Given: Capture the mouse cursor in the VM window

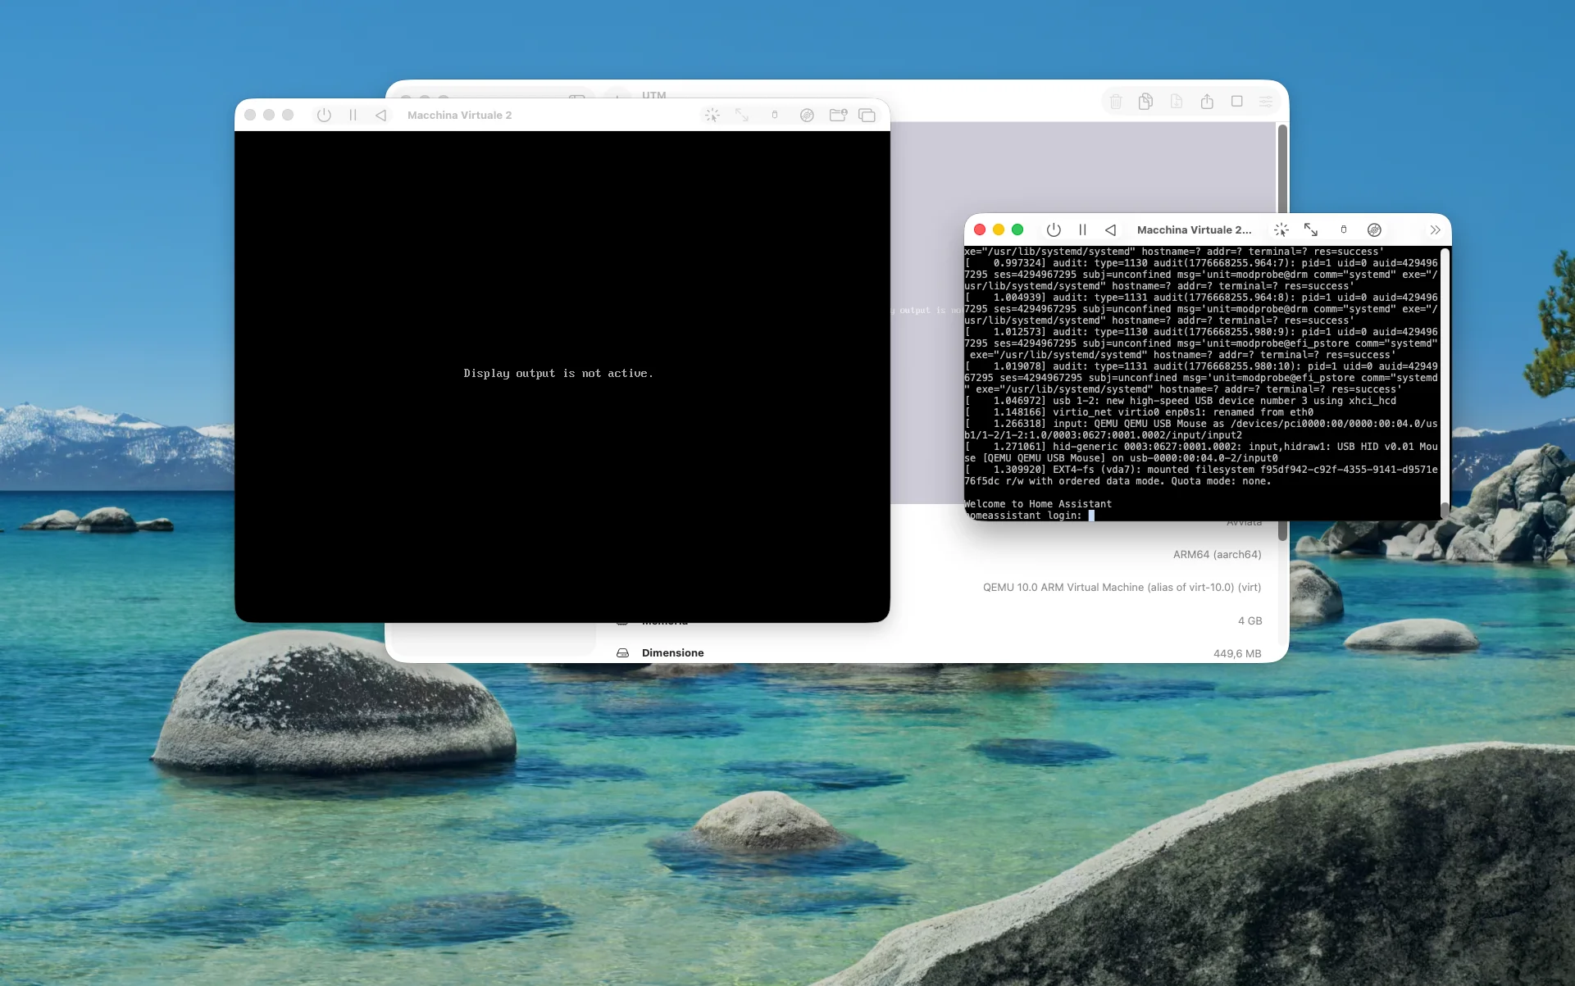Looking at the screenshot, I should coord(711,115).
